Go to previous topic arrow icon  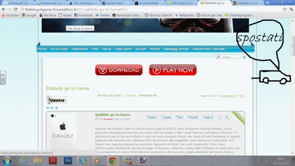point(48,108)
